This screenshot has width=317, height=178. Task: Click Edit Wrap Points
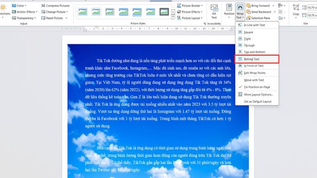(257, 73)
